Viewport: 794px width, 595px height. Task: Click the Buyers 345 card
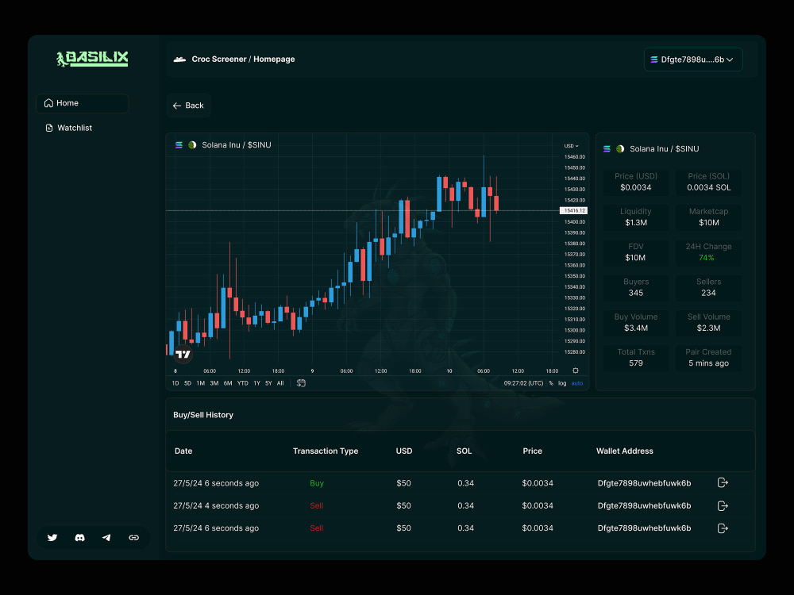(636, 287)
